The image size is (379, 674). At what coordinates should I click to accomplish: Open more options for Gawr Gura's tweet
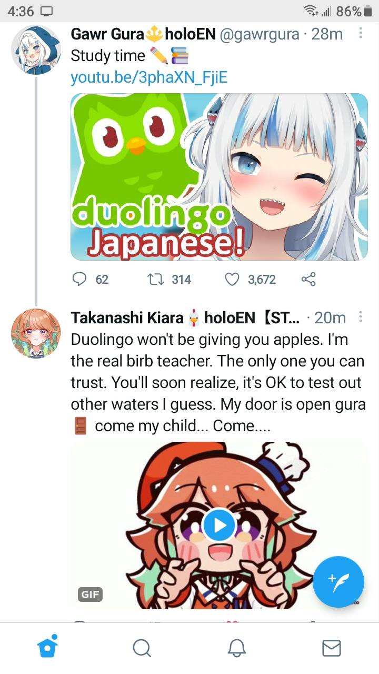tap(361, 34)
